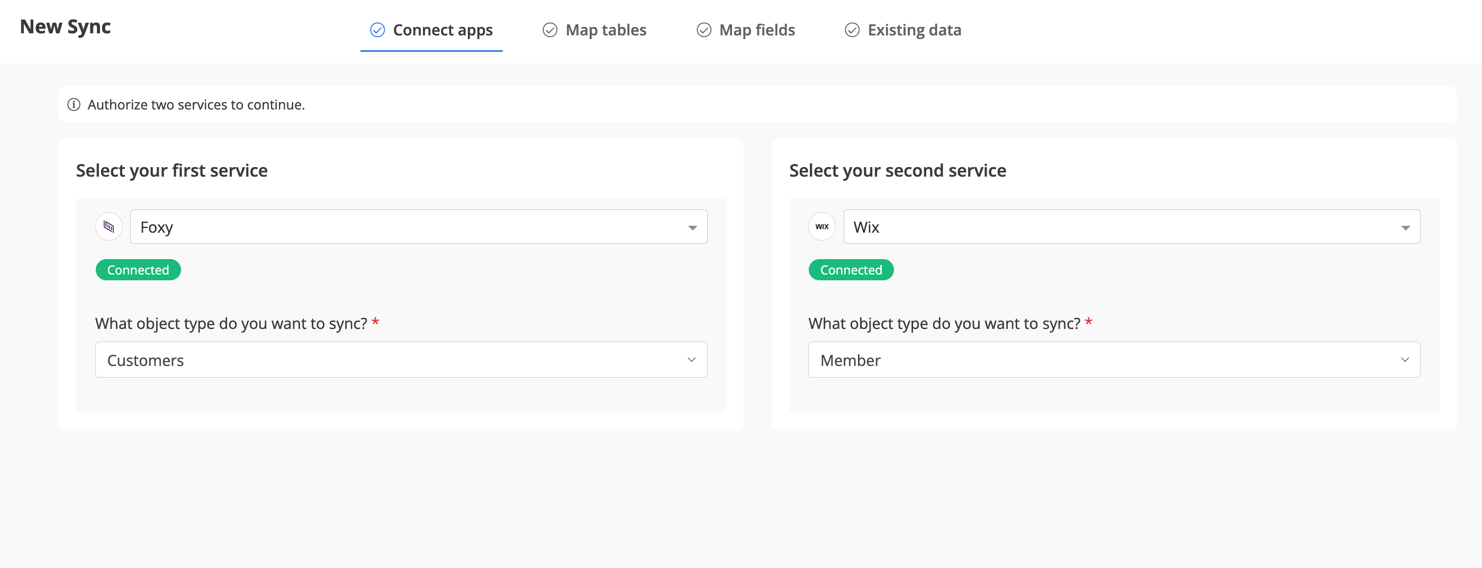Click the Existing data checkmark icon
The height and width of the screenshot is (568, 1482).
click(x=852, y=30)
